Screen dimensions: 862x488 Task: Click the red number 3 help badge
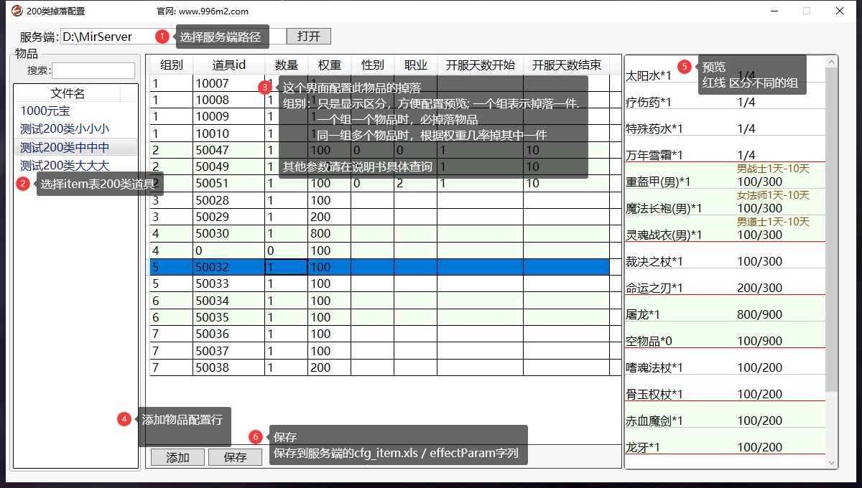(x=265, y=88)
